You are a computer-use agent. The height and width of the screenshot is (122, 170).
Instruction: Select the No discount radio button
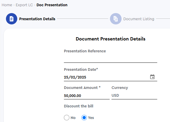pyautogui.click(x=67, y=118)
